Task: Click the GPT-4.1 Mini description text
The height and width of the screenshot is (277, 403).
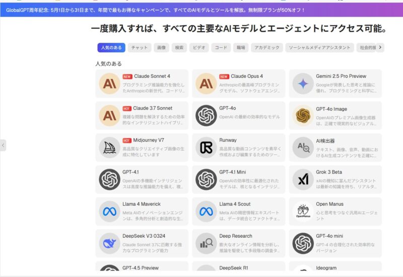Action: pyautogui.click(x=249, y=183)
